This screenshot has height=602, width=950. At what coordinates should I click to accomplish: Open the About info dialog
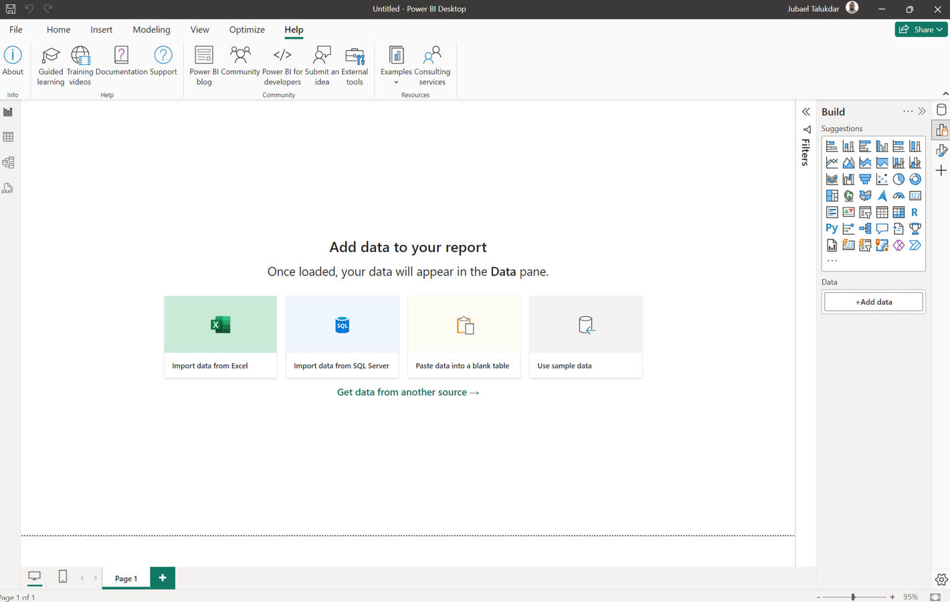[13, 61]
